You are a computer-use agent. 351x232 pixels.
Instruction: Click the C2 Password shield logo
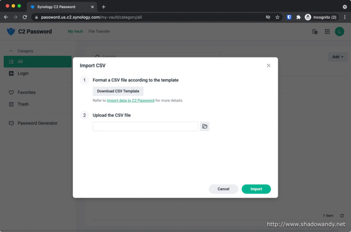point(11,31)
